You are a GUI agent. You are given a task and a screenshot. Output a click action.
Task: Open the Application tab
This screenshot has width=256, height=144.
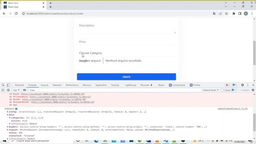tap(101, 85)
